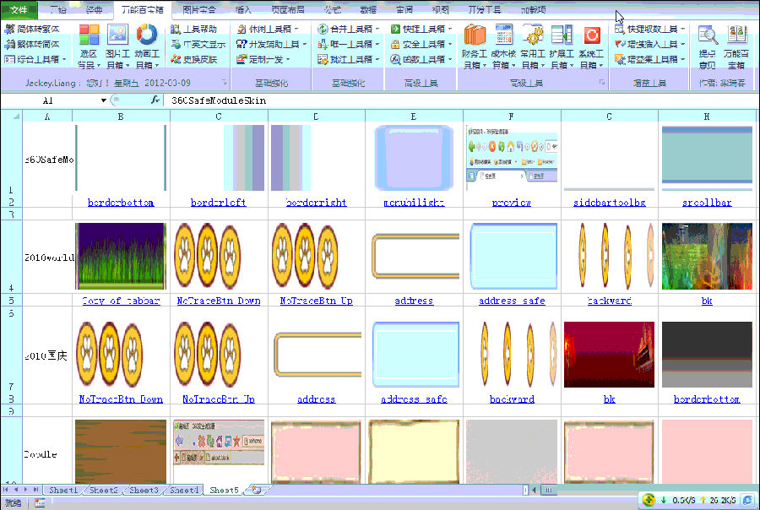Image resolution: width=760 pixels, height=510 pixels.
Task: Switch to the 万能百宝箱 ribbon tab
Action: [x=144, y=9]
